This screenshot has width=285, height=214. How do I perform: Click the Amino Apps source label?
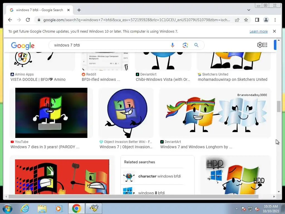point(24,74)
